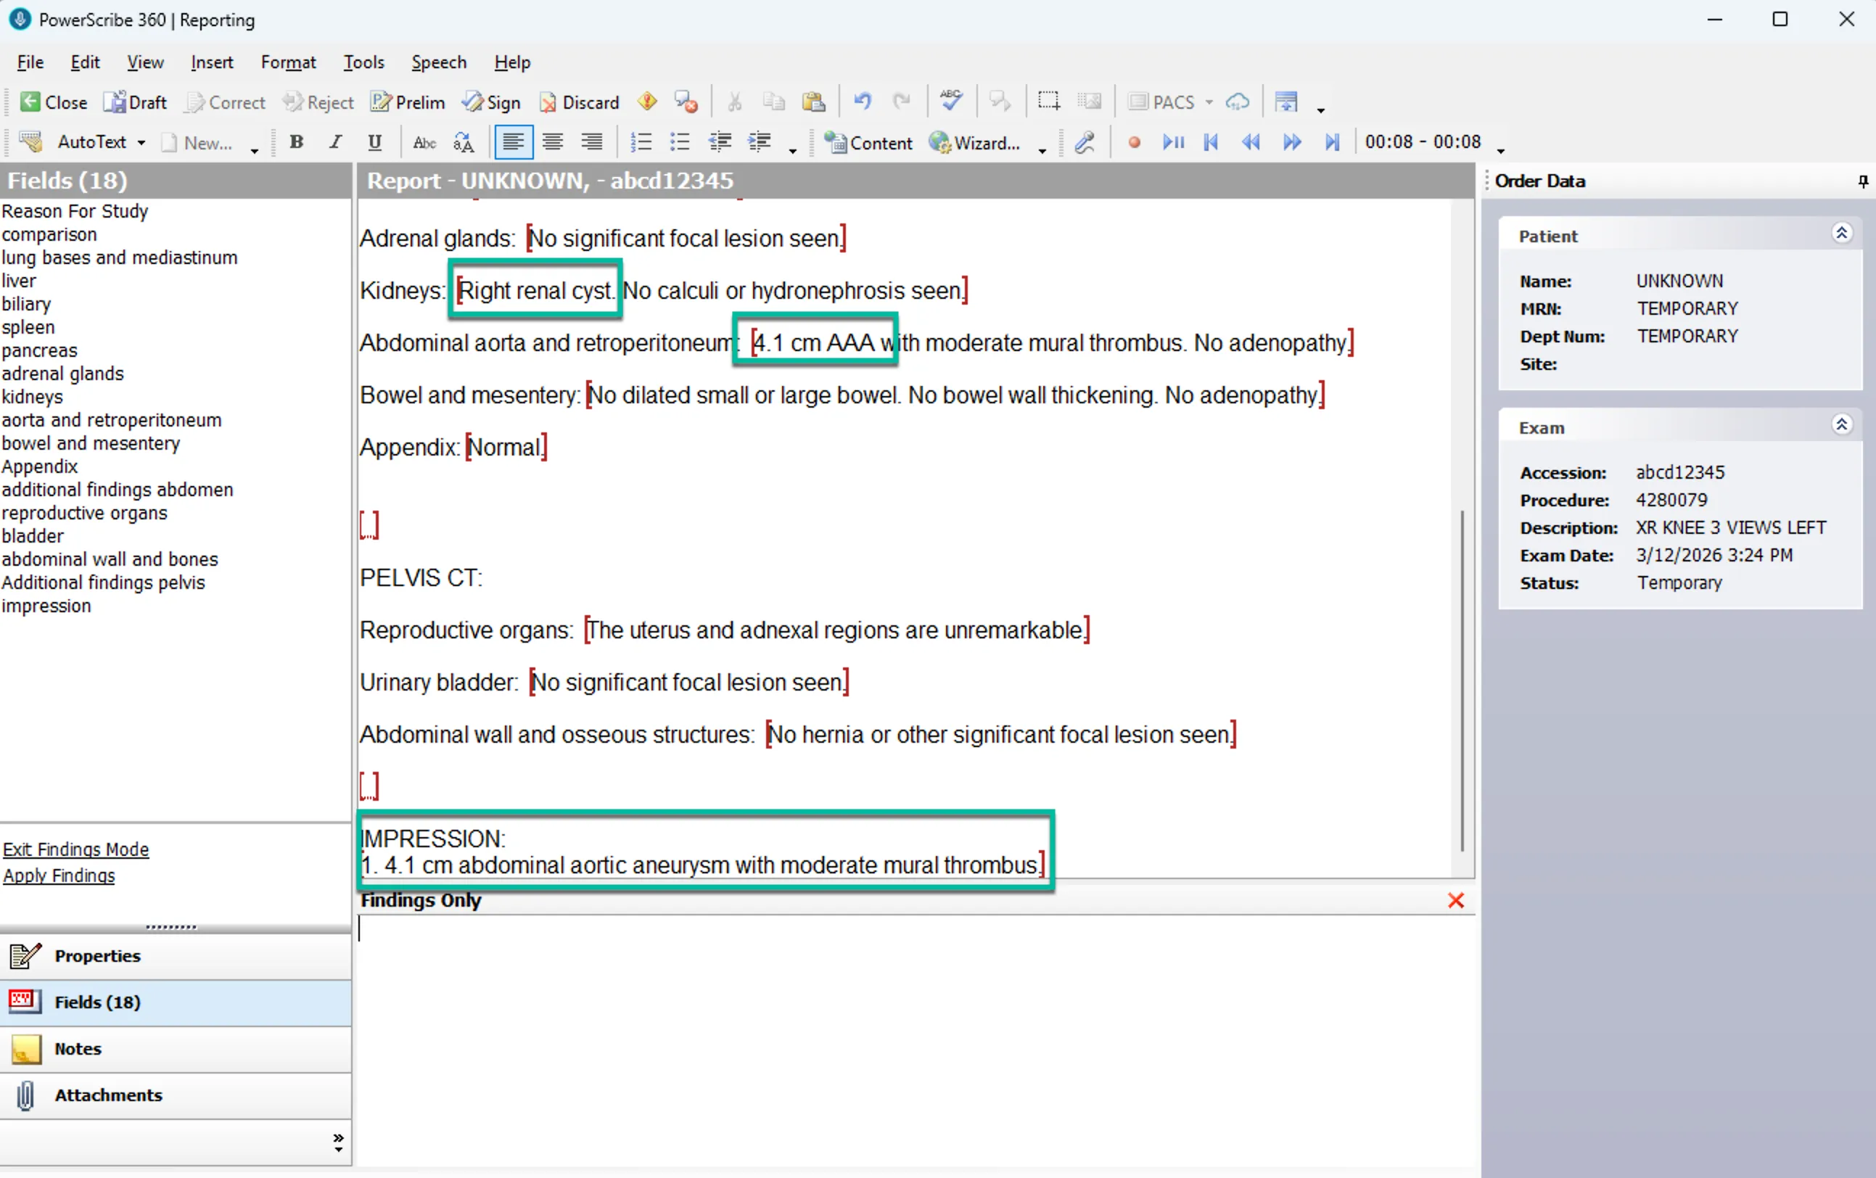Enable bulleted list formatting
This screenshot has height=1178, width=1876.
[x=678, y=141]
